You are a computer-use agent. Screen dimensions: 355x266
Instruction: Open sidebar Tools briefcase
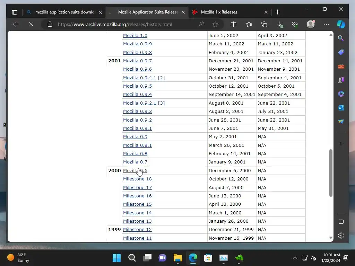coord(341,66)
